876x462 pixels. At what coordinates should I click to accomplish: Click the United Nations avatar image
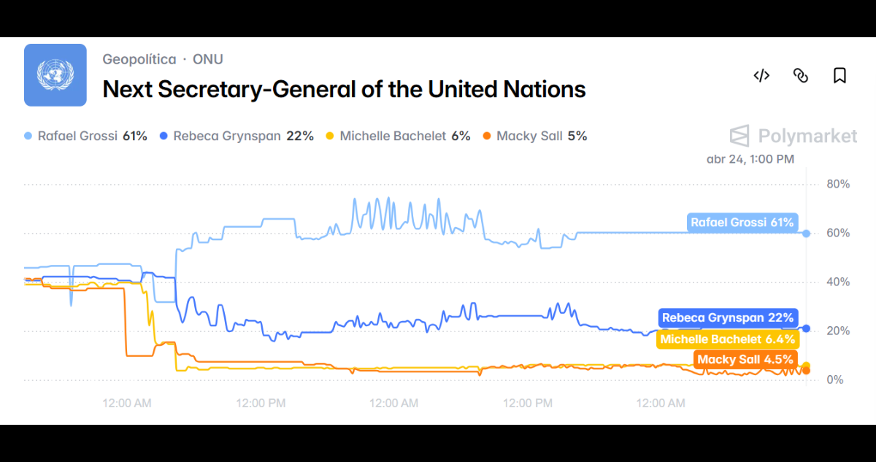click(55, 75)
